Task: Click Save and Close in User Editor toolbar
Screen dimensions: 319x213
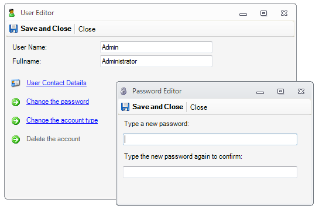Action: [x=46, y=29]
